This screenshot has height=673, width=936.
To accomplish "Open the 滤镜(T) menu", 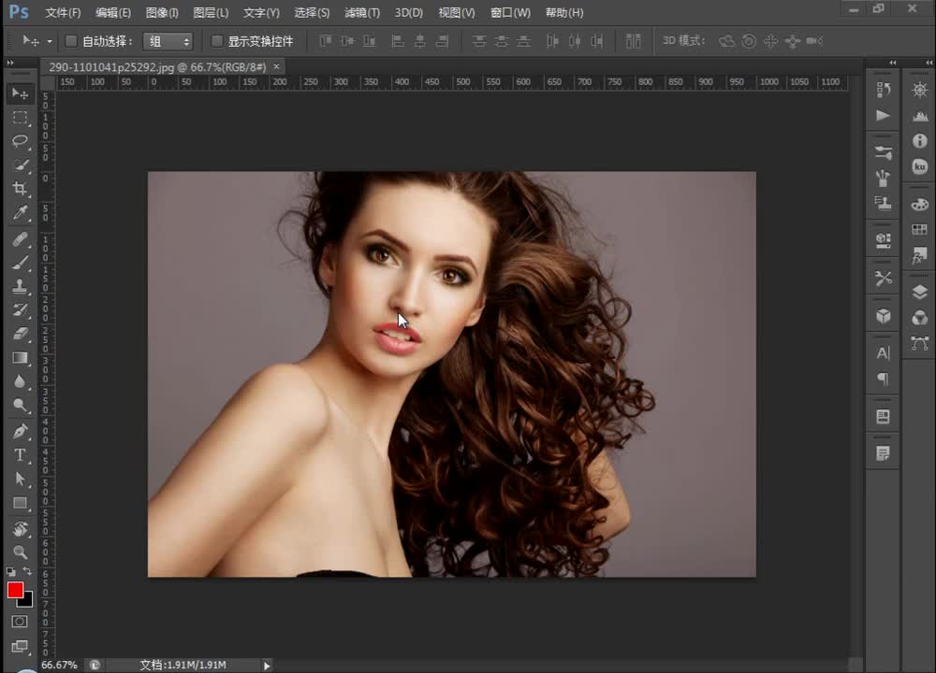I will tap(362, 13).
